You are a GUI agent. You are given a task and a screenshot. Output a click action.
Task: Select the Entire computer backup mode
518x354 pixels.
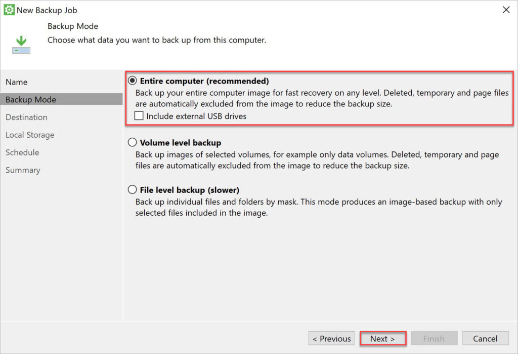pos(132,80)
